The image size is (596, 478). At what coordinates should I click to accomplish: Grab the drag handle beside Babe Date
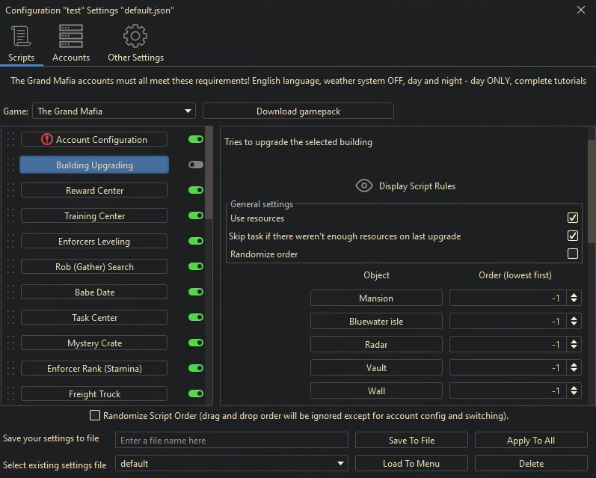click(x=10, y=292)
